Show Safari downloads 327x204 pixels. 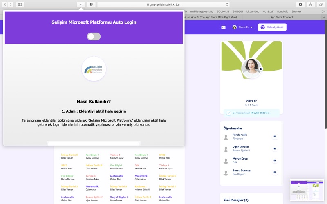click(300, 4)
